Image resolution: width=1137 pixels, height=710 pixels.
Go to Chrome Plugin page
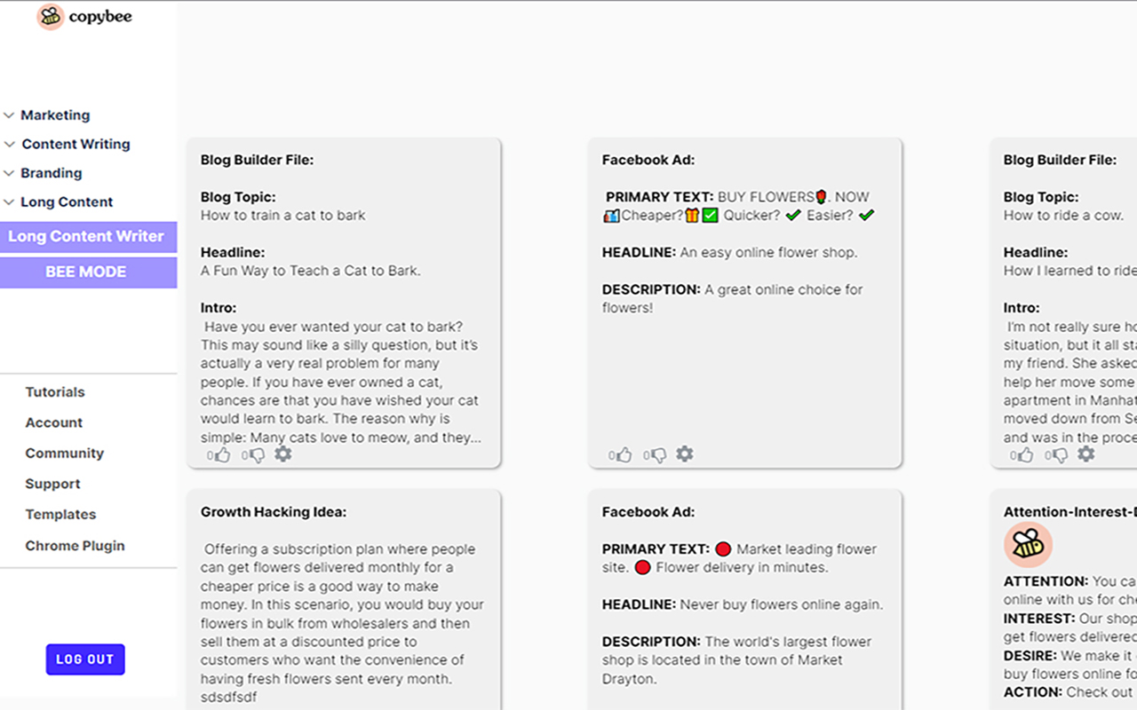(75, 546)
